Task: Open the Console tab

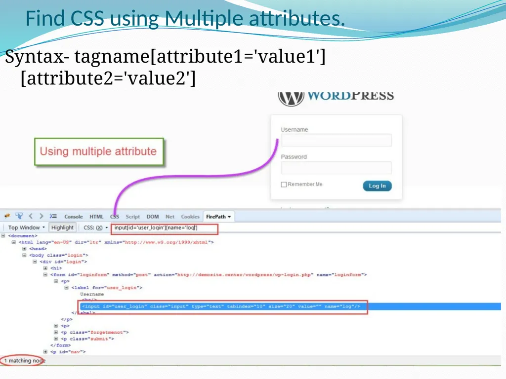Action: click(x=73, y=217)
